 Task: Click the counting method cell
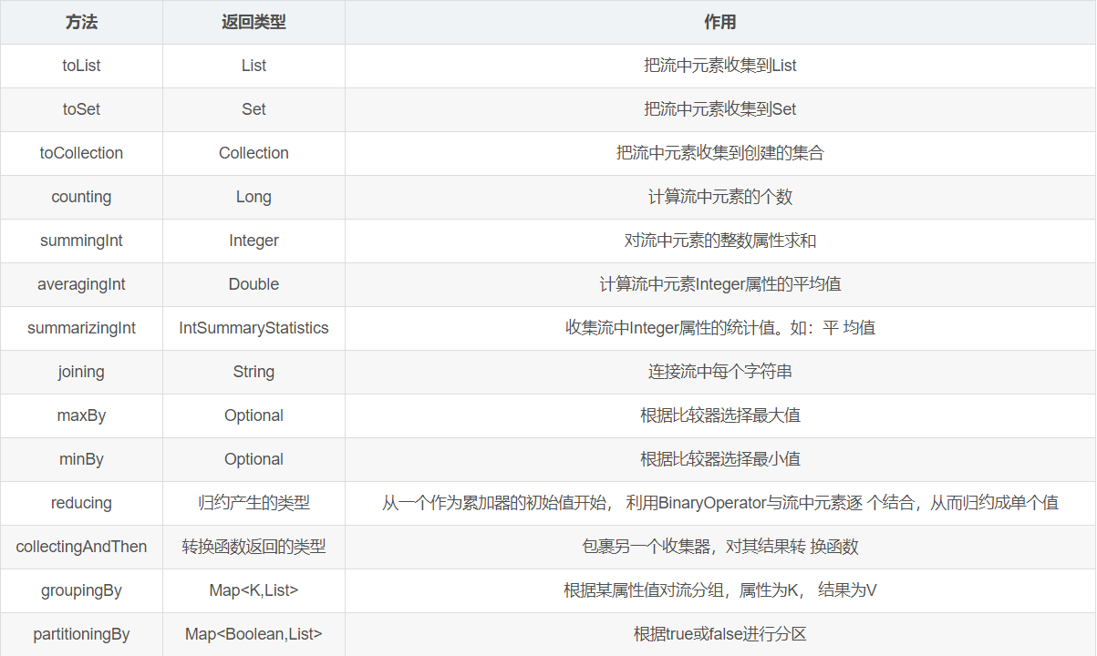(x=81, y=197)
